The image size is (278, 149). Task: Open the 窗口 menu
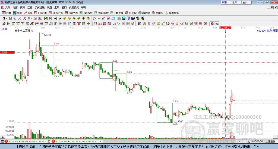coord(64,7)
